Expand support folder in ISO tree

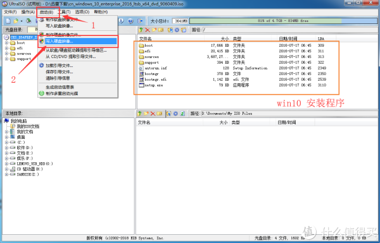click(x=6, y=59)
